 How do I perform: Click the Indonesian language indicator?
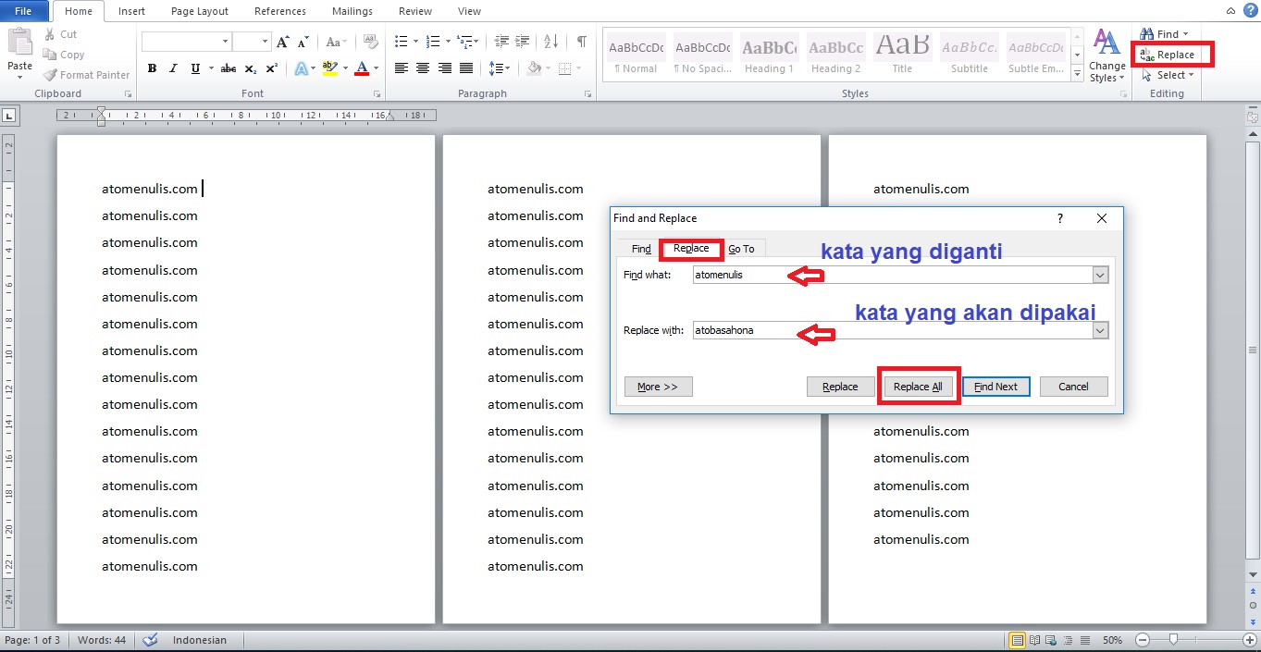(x=199, y=640)
